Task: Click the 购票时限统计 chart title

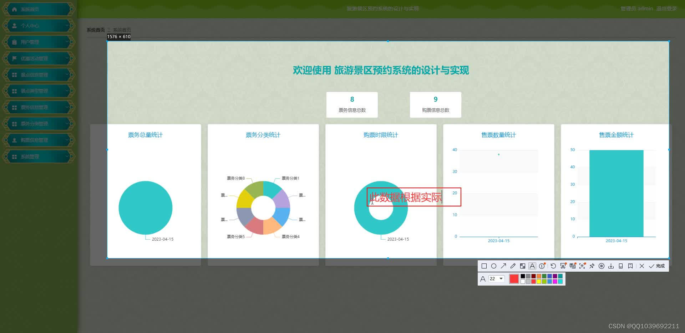Action: click(381, 135)
